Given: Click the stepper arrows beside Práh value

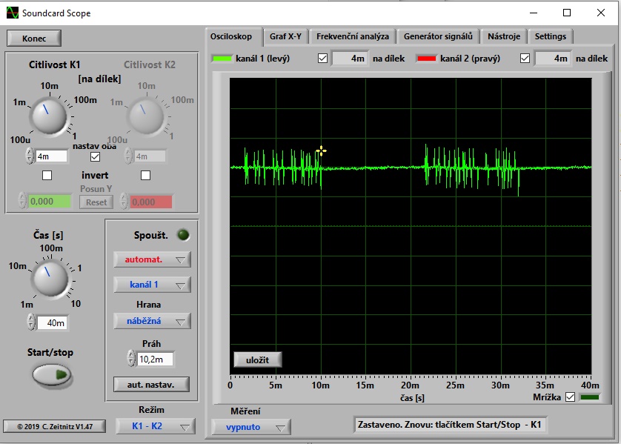Looking at the screenshot, I should [131, 359].
